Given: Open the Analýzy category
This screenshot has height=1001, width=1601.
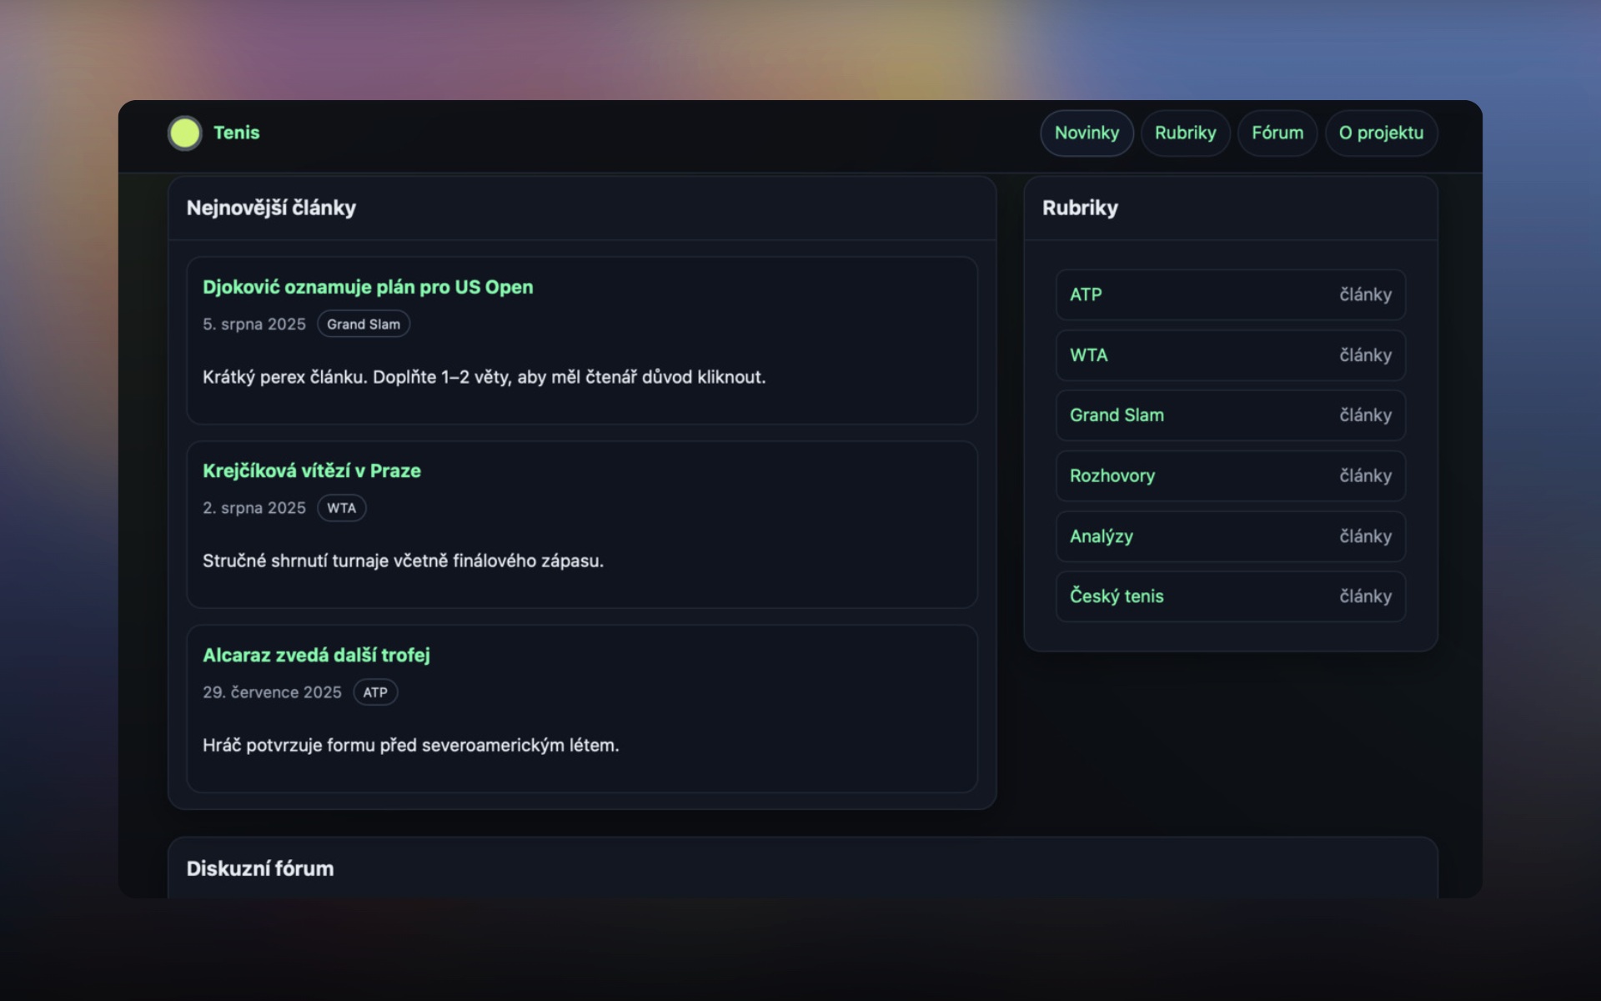Looking at the screenshot, I should (x=1230, y=536).
